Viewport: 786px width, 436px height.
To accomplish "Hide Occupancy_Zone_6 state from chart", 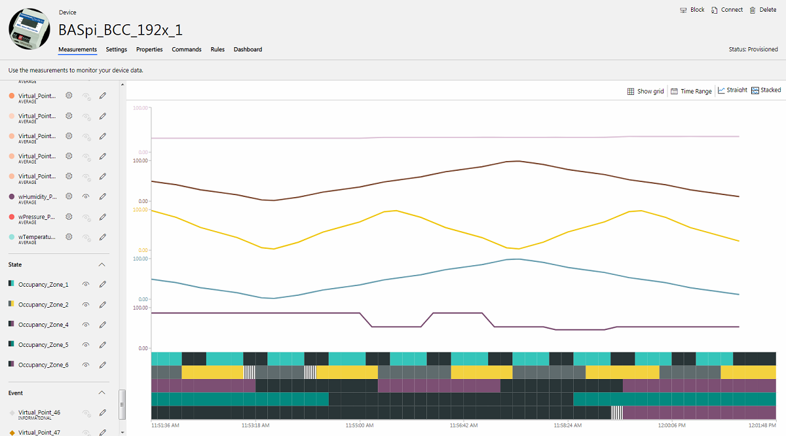I will click(86, 364).
